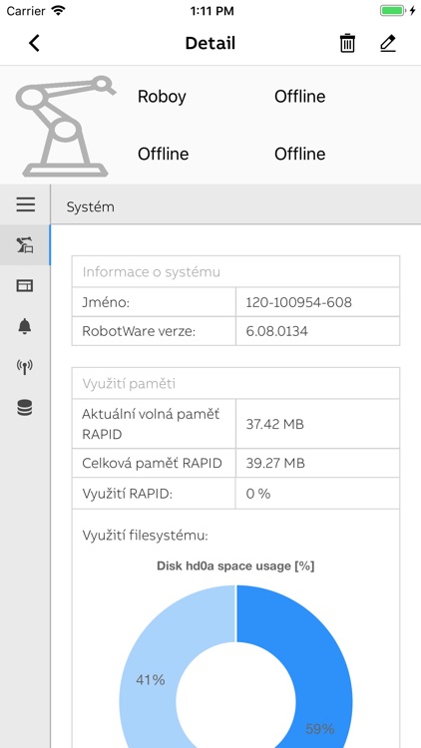Tap the battery indicator in the status bar
The height and width of the screenshot is (748, 421).
click(x=394, y=11)
